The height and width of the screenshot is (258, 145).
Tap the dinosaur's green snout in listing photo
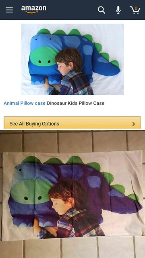point(42,56)
